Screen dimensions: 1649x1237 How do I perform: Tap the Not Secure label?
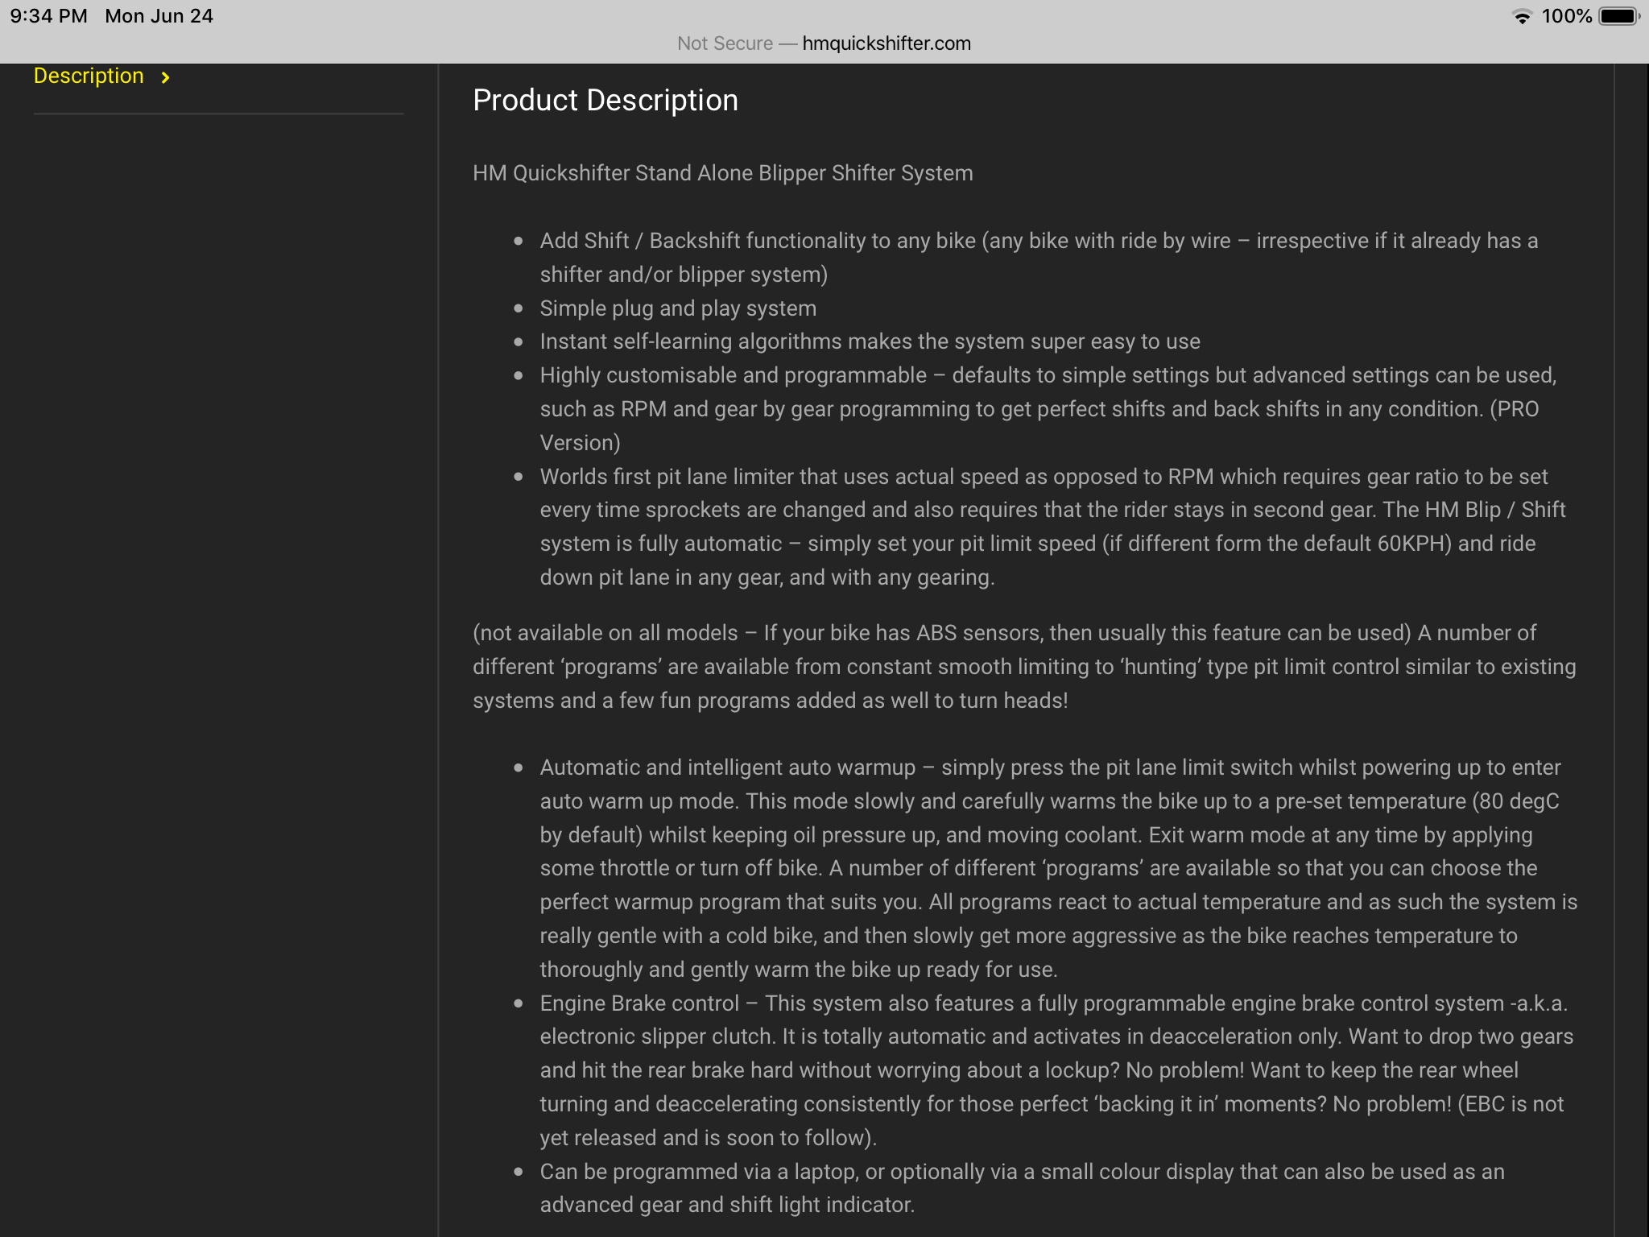click(x=725, y=43)
